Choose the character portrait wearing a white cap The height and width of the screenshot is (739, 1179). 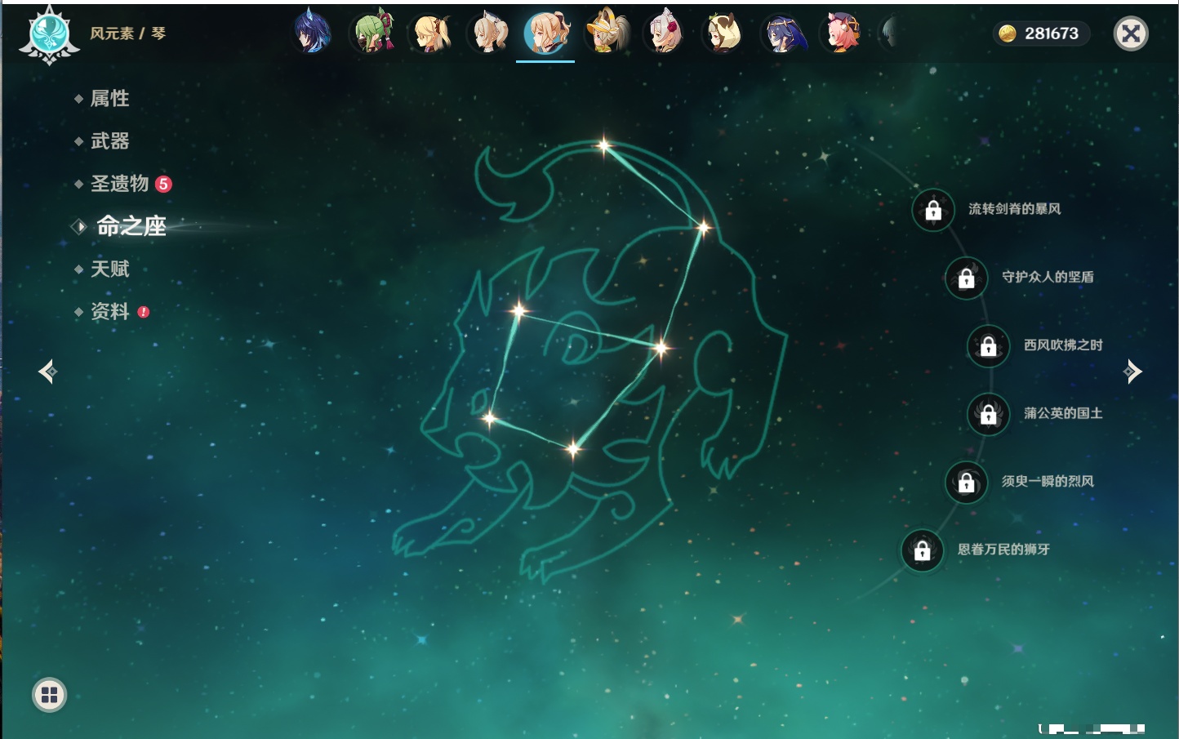pos(488,33)
